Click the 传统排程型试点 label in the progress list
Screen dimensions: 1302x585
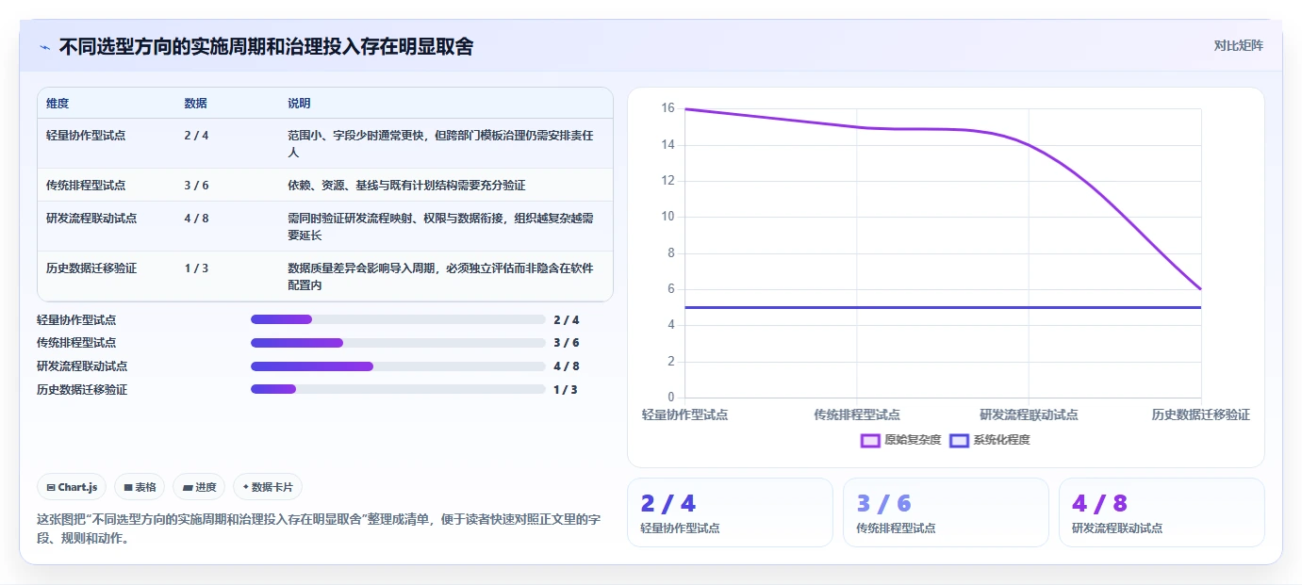click(76, 343)
